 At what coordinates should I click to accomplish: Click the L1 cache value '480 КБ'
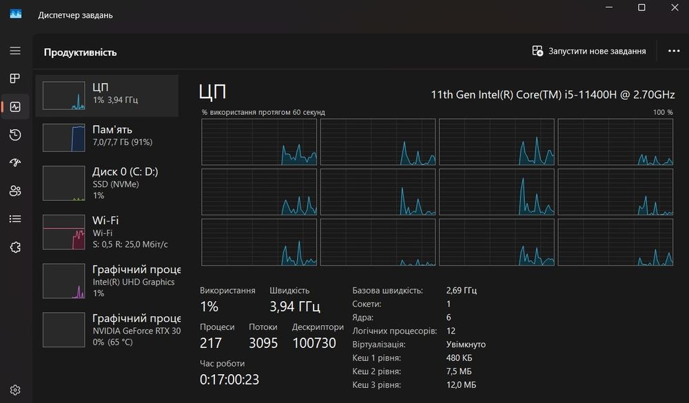tap(459, 358)
